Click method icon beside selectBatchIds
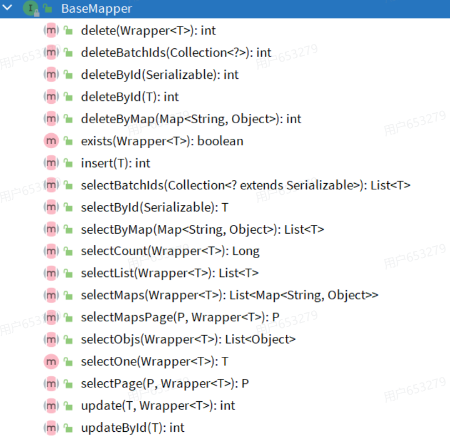 (51, 185)
